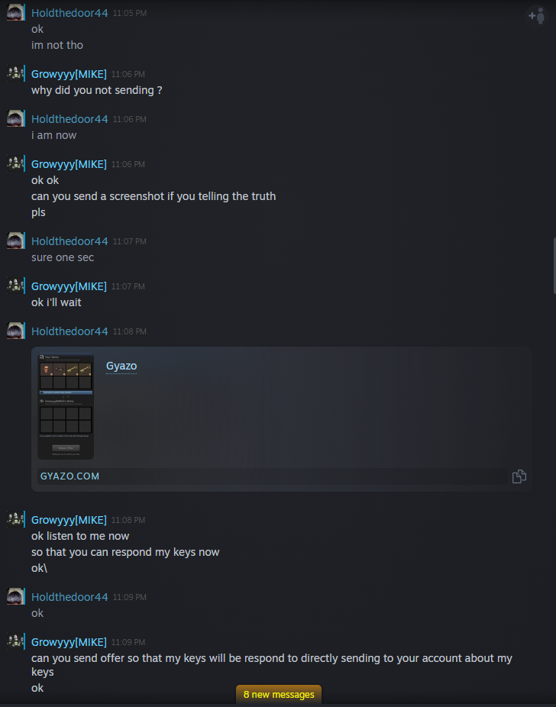The height and width of the screenshot is (707, 556).
Task: Click Growyyy[MIKE] avatar beside 'ok i'll wait'
Action: [x=15, y=286]
